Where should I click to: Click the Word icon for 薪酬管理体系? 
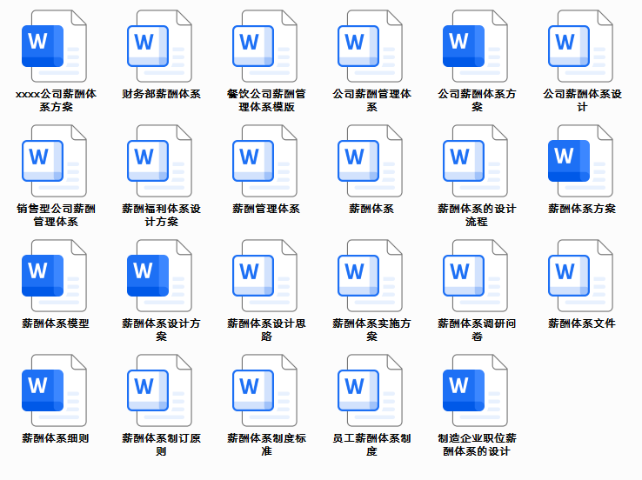(x=264, y=161)
